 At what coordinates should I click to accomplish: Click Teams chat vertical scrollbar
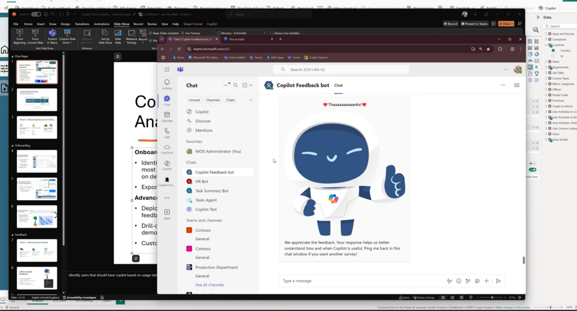click(x=523, y=260)
